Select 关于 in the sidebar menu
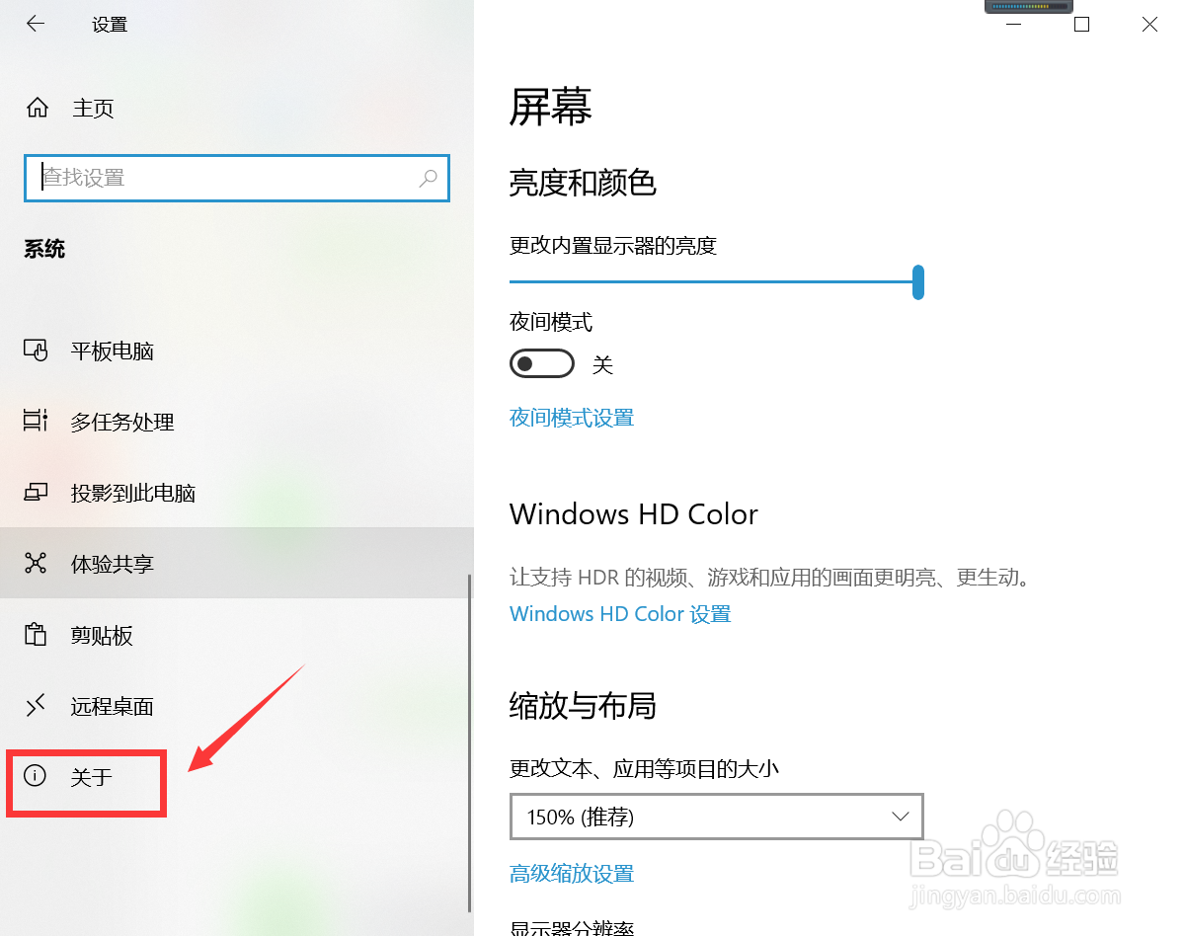1185x936 pixels. [92, 777]
